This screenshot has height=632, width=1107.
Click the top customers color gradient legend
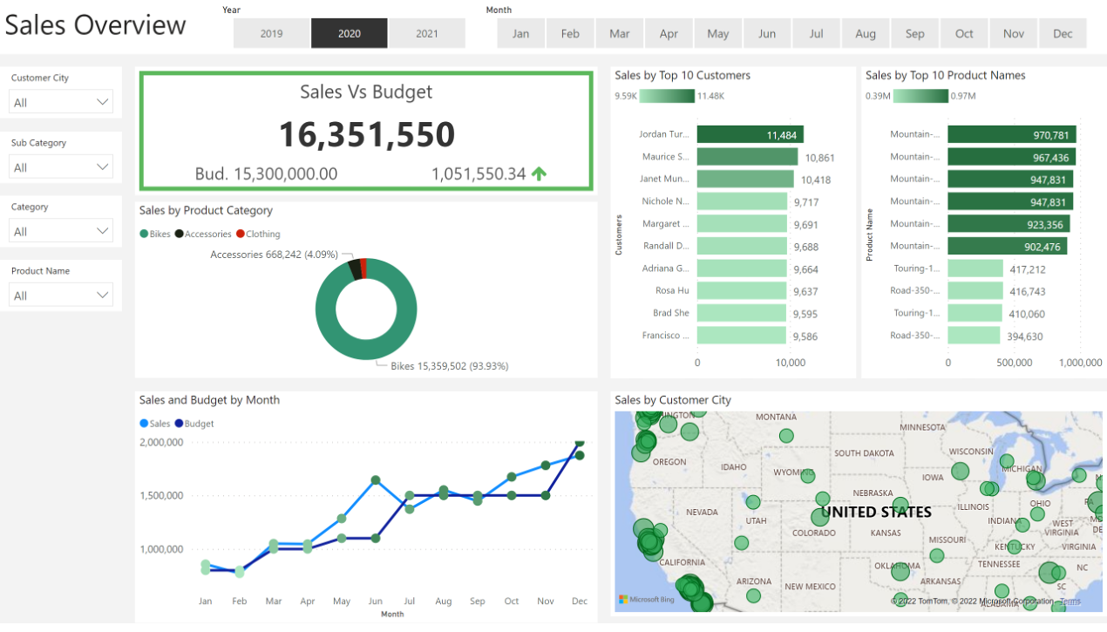[x=667, y=96]
